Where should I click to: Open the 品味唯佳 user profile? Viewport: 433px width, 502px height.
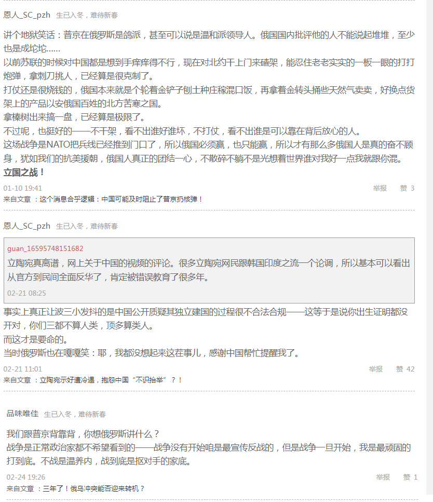(22, 414)
